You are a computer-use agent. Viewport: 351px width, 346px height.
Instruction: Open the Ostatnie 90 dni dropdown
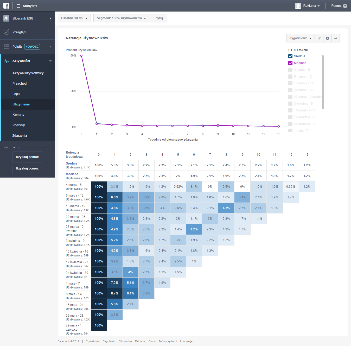click(x=74, y=18)
